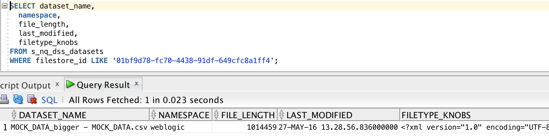Sort by the DATASET_NAME column header
This screenshot has height=140, width=549.
(52, 115)
